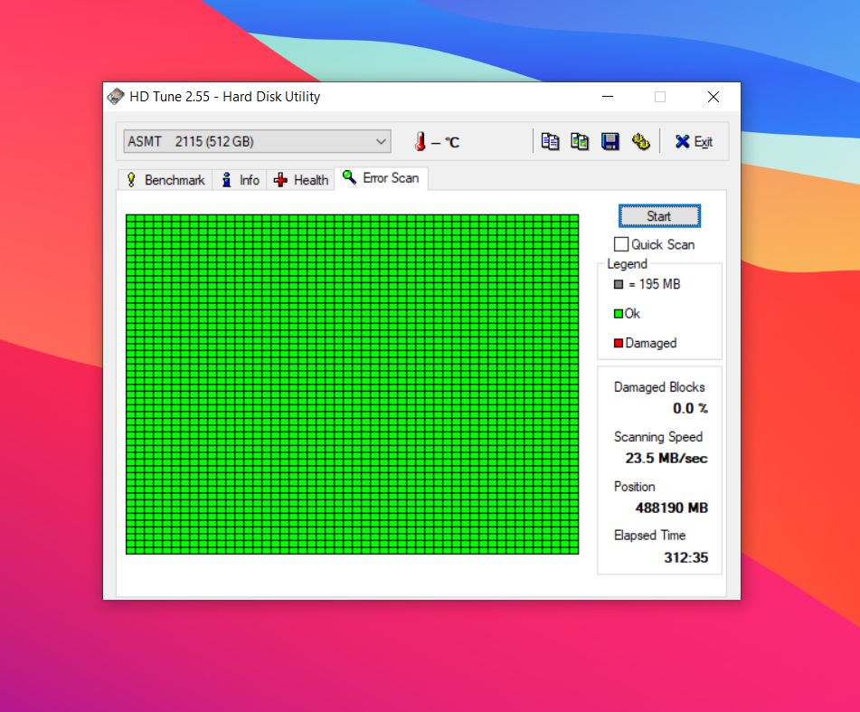Screen dimensions: 860x712
Task: Click the save screenshot floppy disk icon
Action: tap(610, 141)
